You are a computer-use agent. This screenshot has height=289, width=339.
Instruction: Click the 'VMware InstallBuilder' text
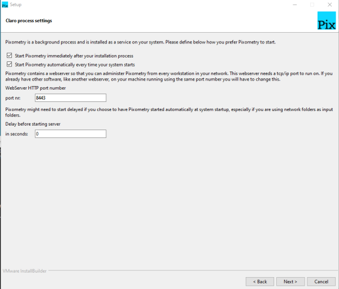(x=25, y=271)
